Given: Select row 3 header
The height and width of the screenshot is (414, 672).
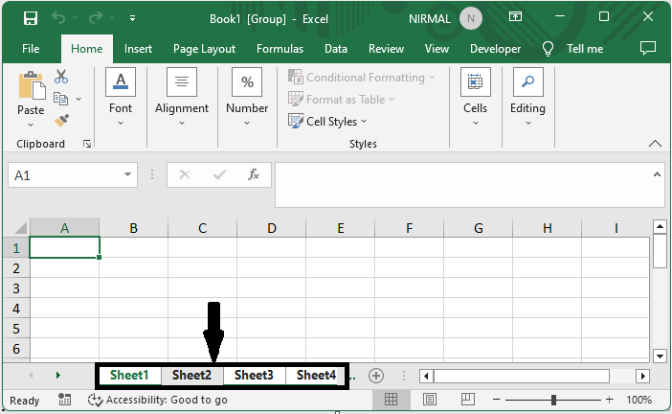Looking at the screenshot, I should click(x=16, y=287).
